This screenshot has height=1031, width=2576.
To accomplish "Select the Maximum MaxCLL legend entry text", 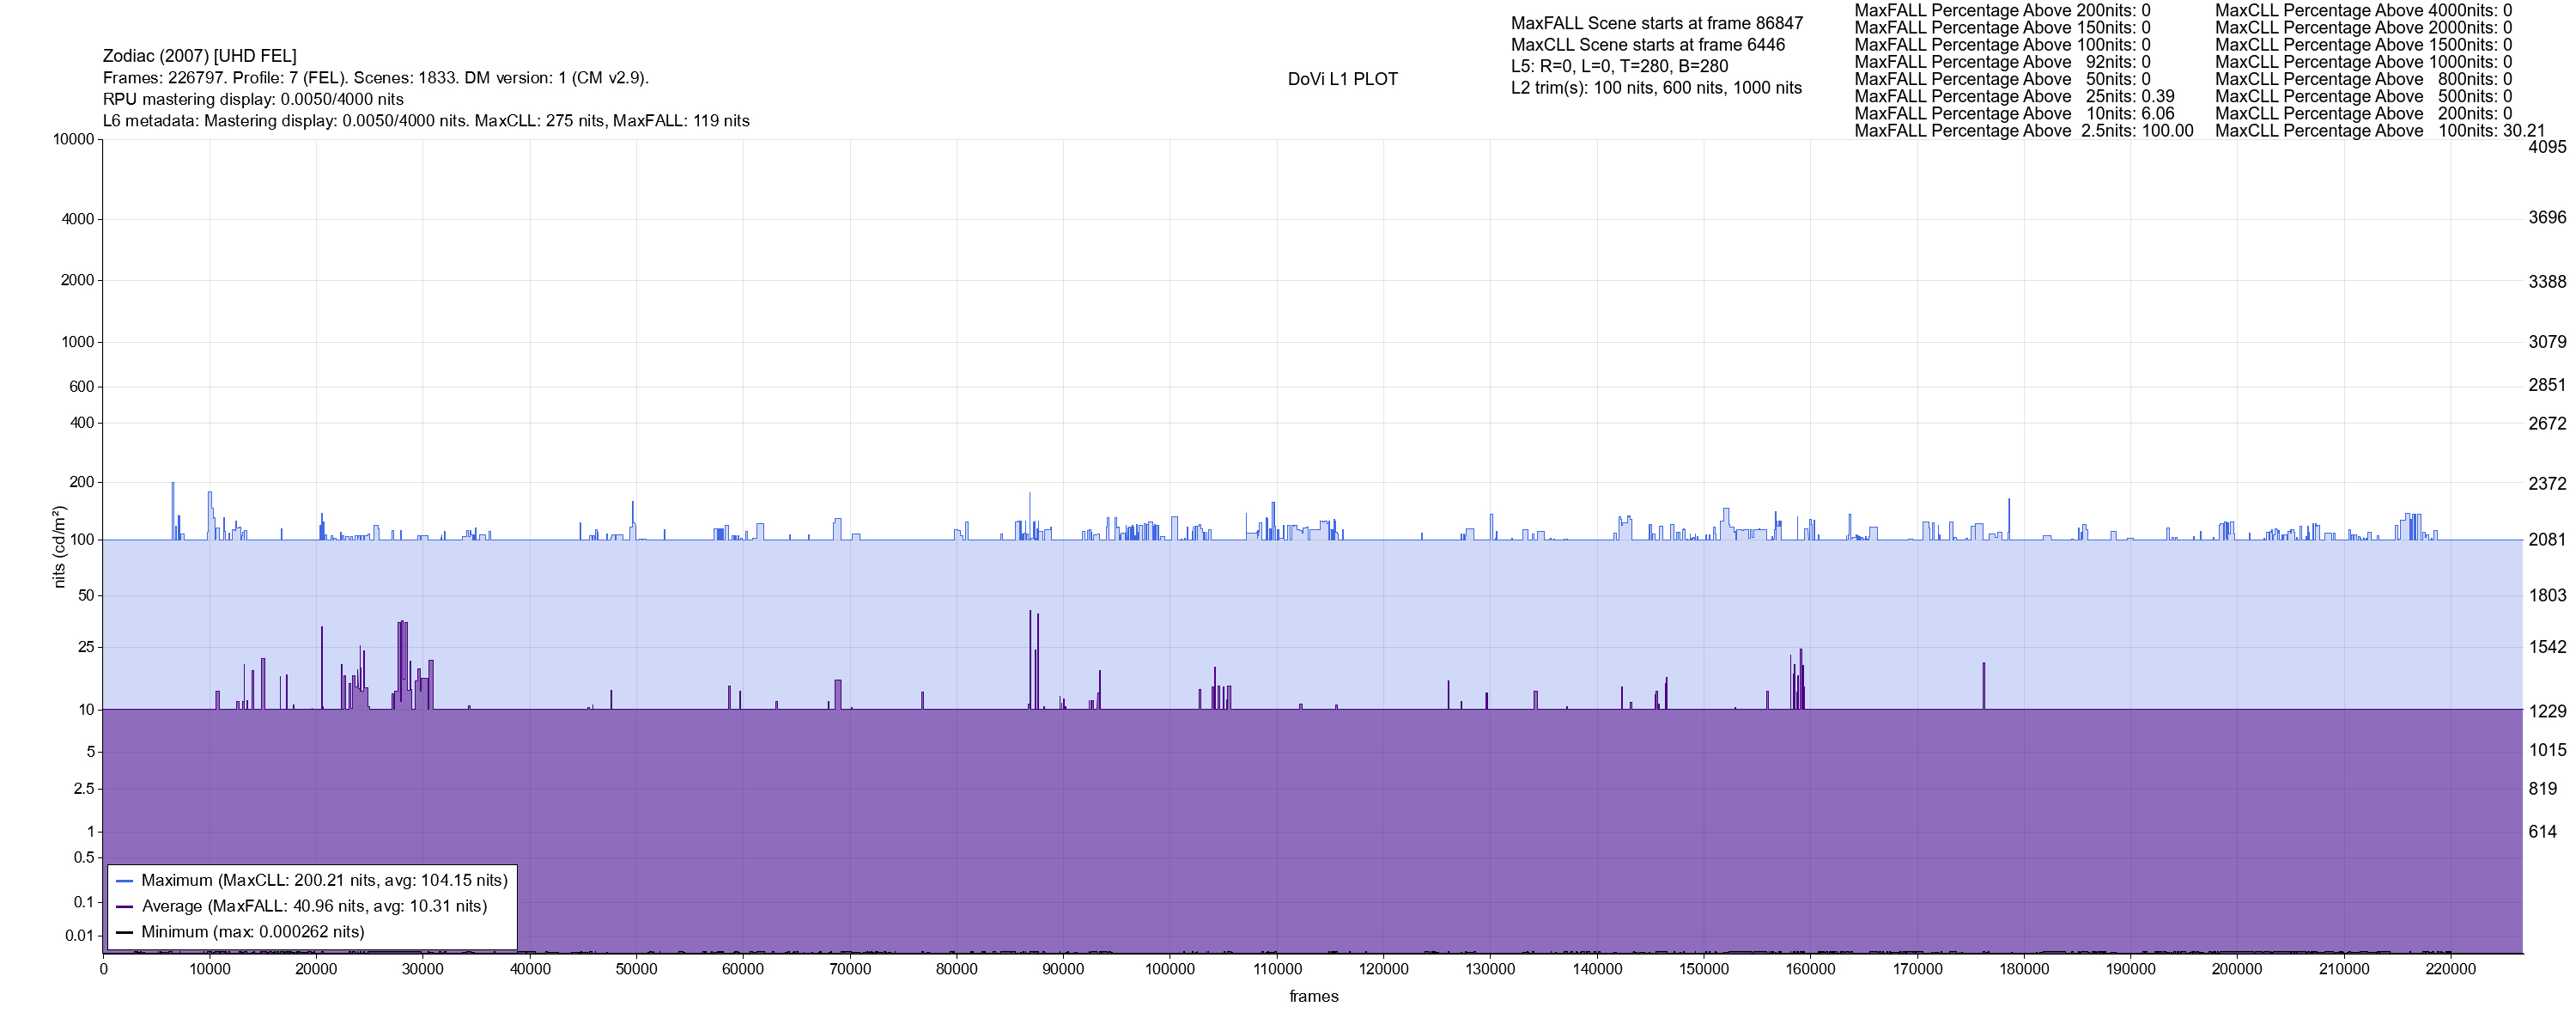I will [324, 881].
